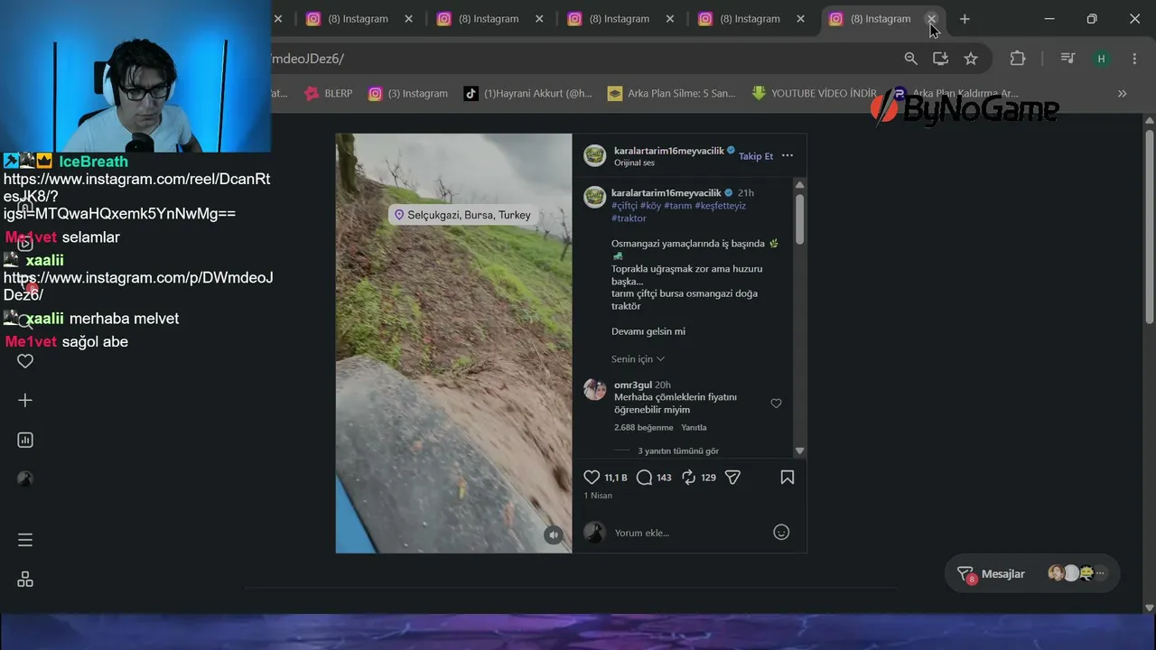This screenshot has height=650, width=1156.
Task: Open the media controls icon in toolbar
Action: 1067,59
